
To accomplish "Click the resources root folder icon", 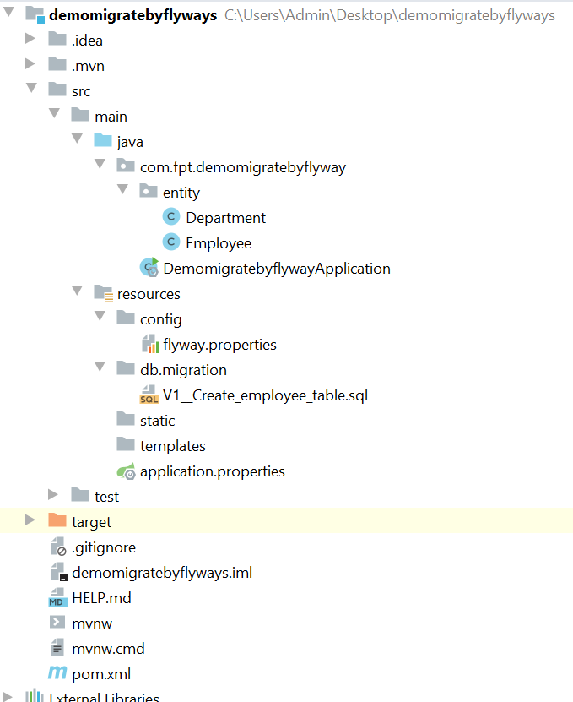I will 104,293.
